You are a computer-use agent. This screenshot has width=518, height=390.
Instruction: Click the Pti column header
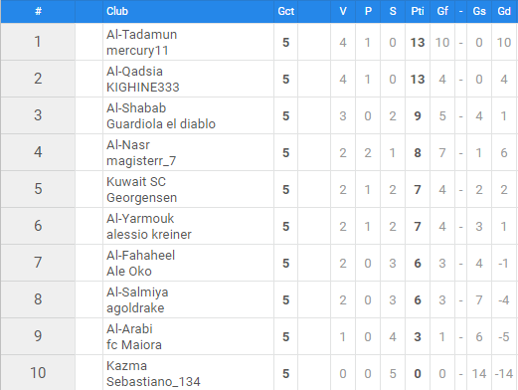click(418, 11)
